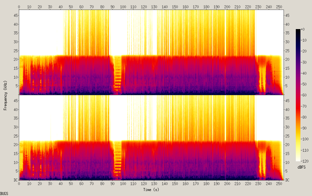Image resolution: width=312 pixels, height=196 pixels.
Task: Click the 0 tick on the top time axis
Action: 19,7
